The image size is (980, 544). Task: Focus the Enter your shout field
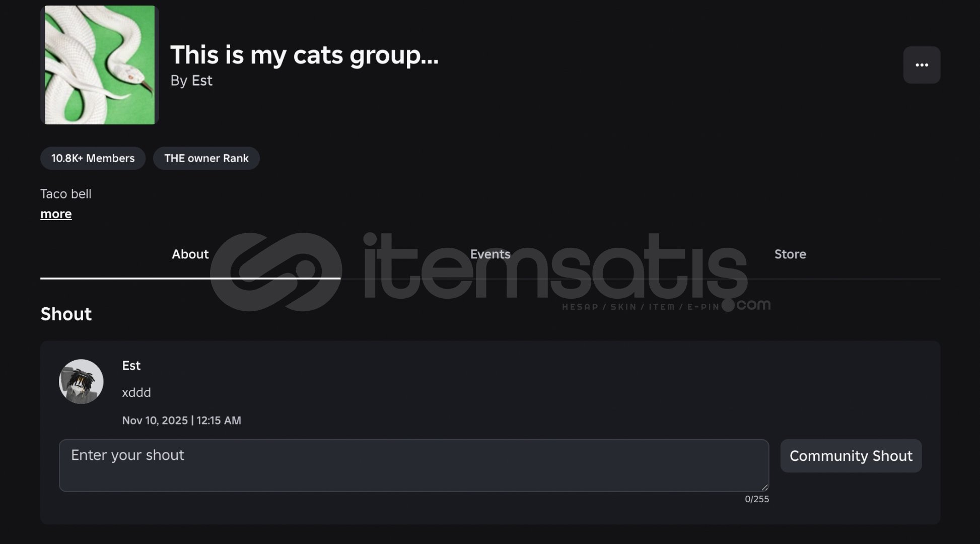pos(414,465)
